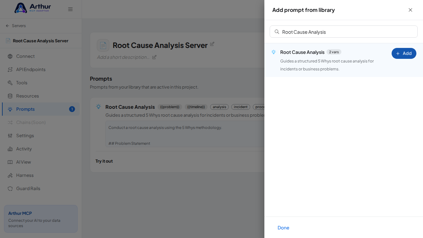Open Prompts section in sidebar
The image size is (423, 238).
click(x=41, y=109)
